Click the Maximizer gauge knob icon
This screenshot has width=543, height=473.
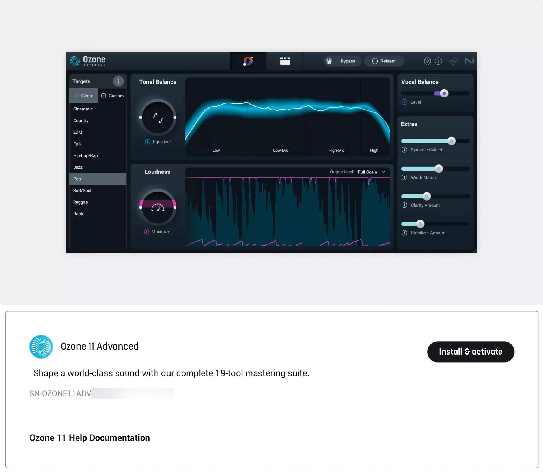[158, 207]
